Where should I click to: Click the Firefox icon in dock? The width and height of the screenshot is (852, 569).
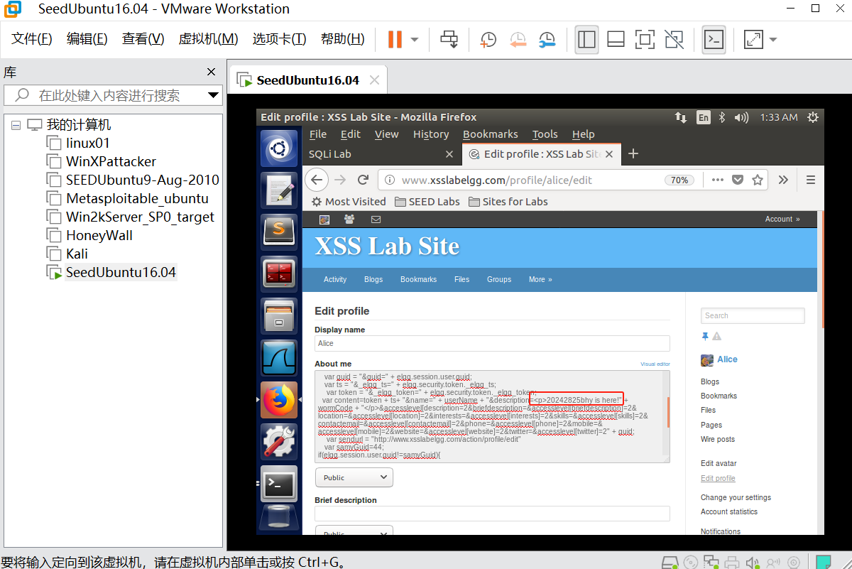pos(279,399)
